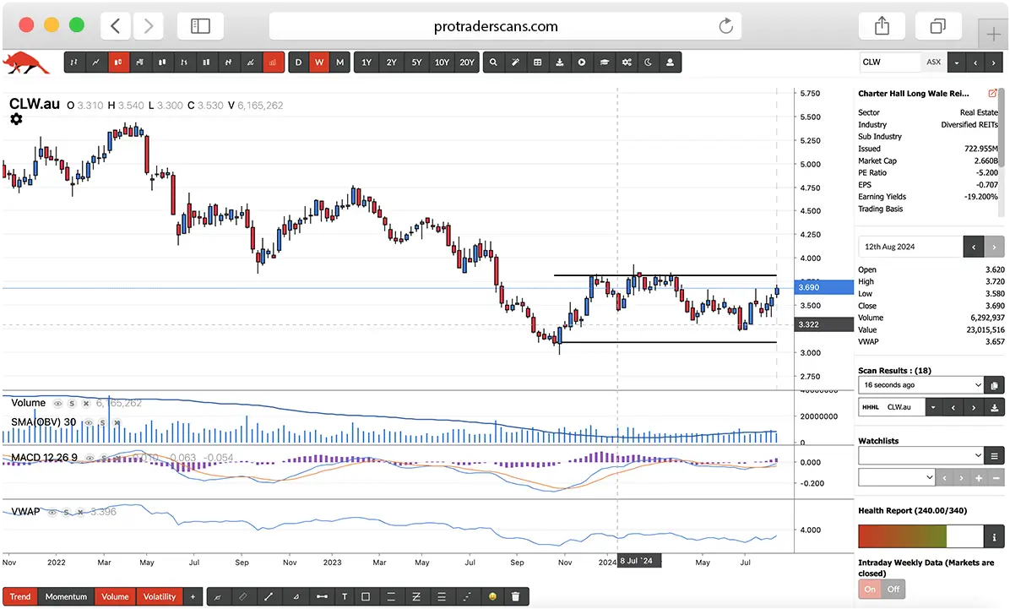This screenshot has width=1010, height=609.
Task: Go to previous symbol at top right
Action: (975, 63)
